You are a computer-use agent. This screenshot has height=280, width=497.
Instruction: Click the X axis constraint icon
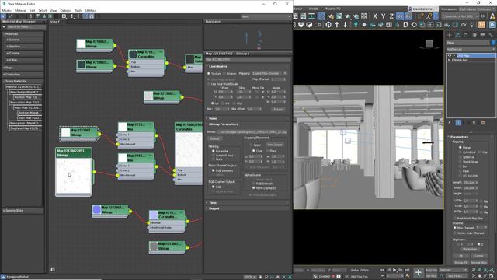click(x=375, y=16)
